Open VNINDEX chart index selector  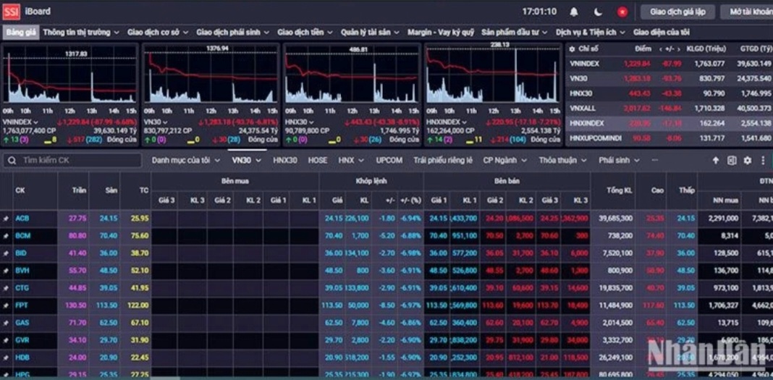(x=20, y=122)
